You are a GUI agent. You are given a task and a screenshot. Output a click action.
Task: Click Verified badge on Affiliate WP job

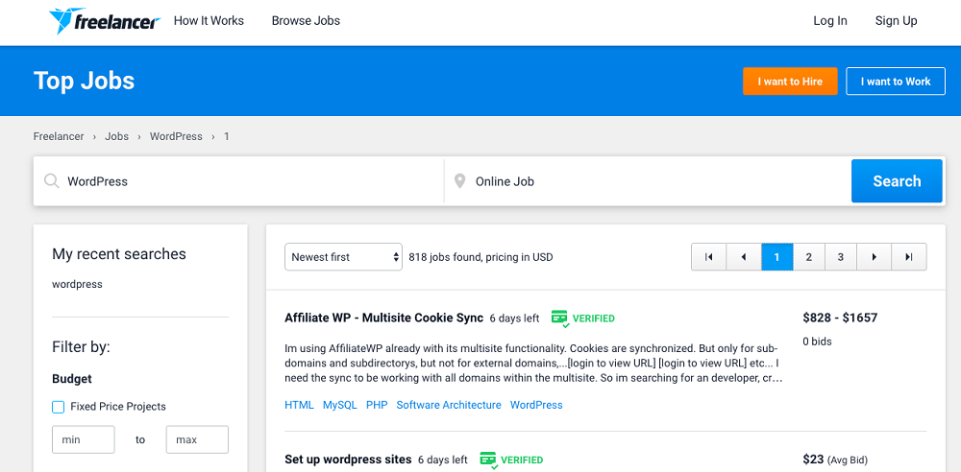[583, 319]
